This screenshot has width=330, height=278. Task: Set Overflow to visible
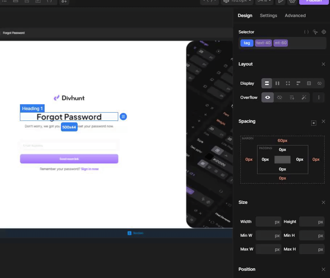268,97
